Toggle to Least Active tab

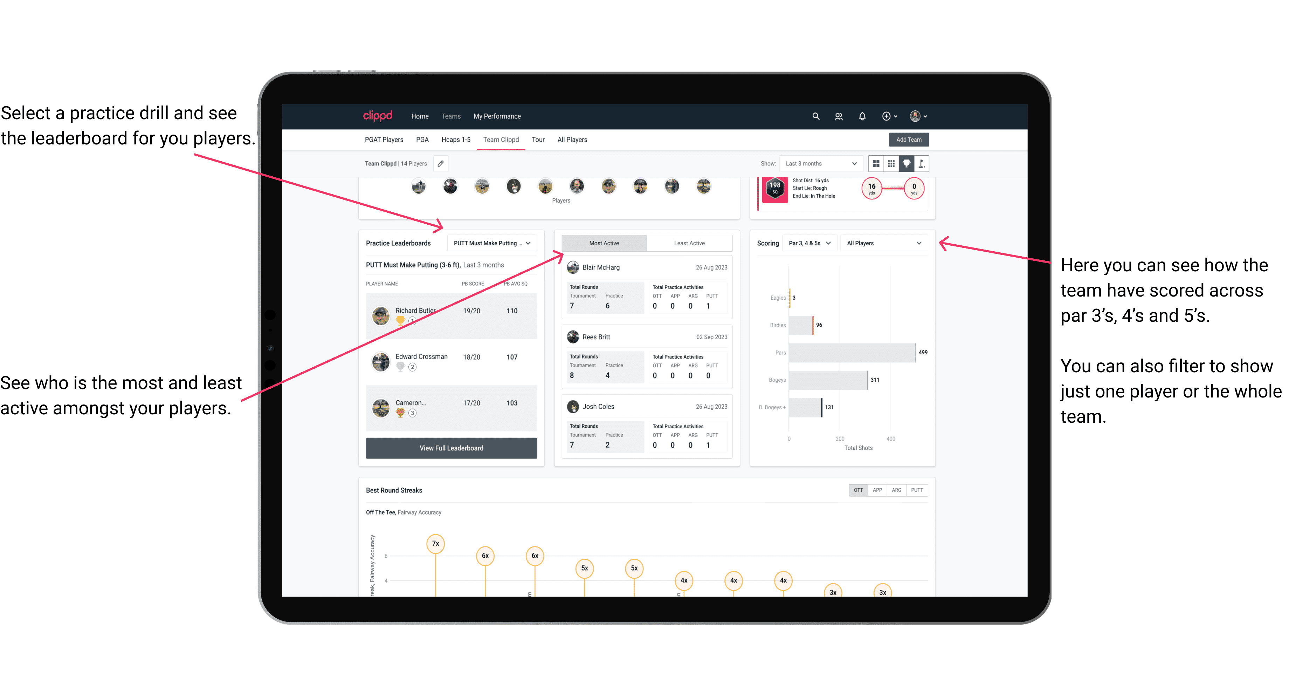click(690, 243)
